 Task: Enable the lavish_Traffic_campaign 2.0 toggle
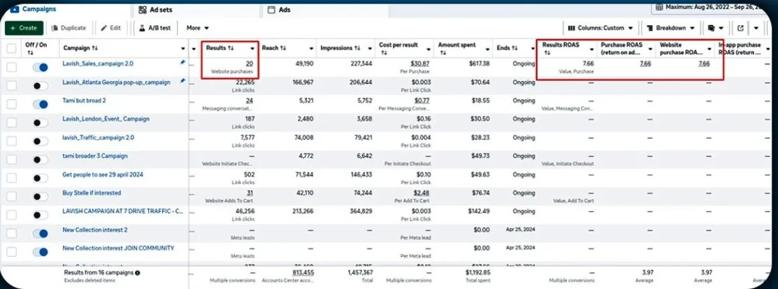(40, 141)
